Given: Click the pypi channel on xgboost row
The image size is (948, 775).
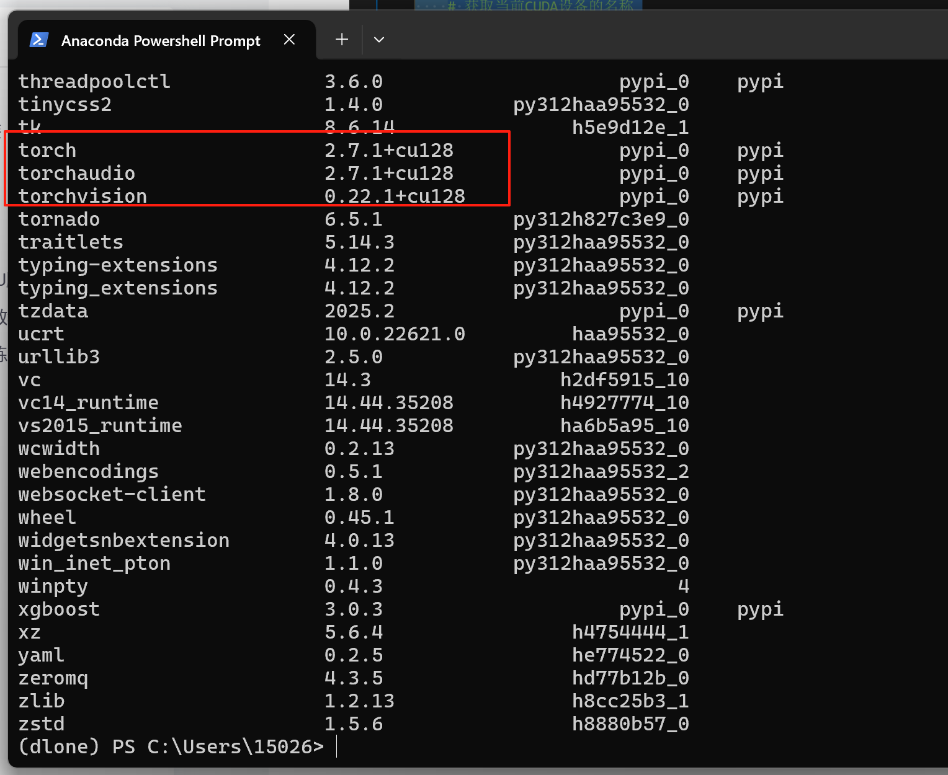Looking at the screenshot, I should tap(761, 609).
